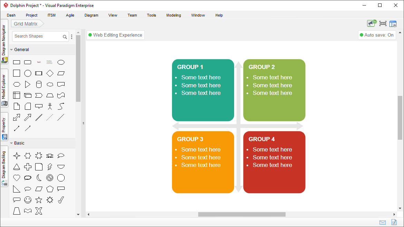Select the orange GROUP 3 box
The height and width of the screenshot is (227, 404).
click(203, 162)
